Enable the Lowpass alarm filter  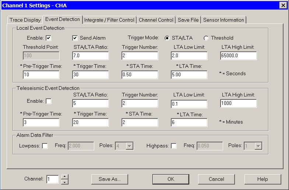[x=45, y=146]
